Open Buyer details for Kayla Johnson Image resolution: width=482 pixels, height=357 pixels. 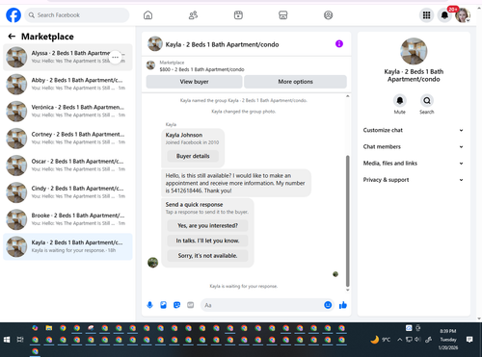193,156
